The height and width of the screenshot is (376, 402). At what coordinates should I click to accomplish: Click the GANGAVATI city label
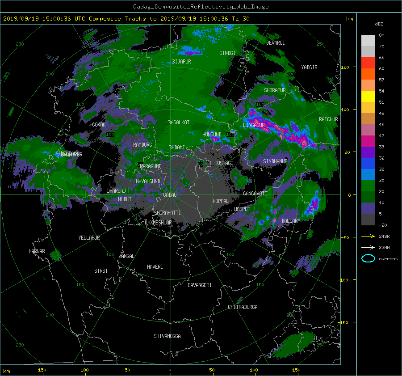click(255, 194)
